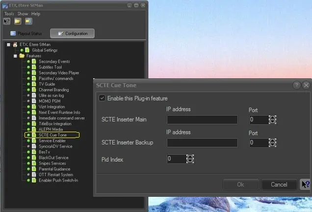This screenshot has width=312, height=212.
Task: Click the home icon of ETX, Etere StMan root
Action: pyautogui.click(x=15, y=45)
